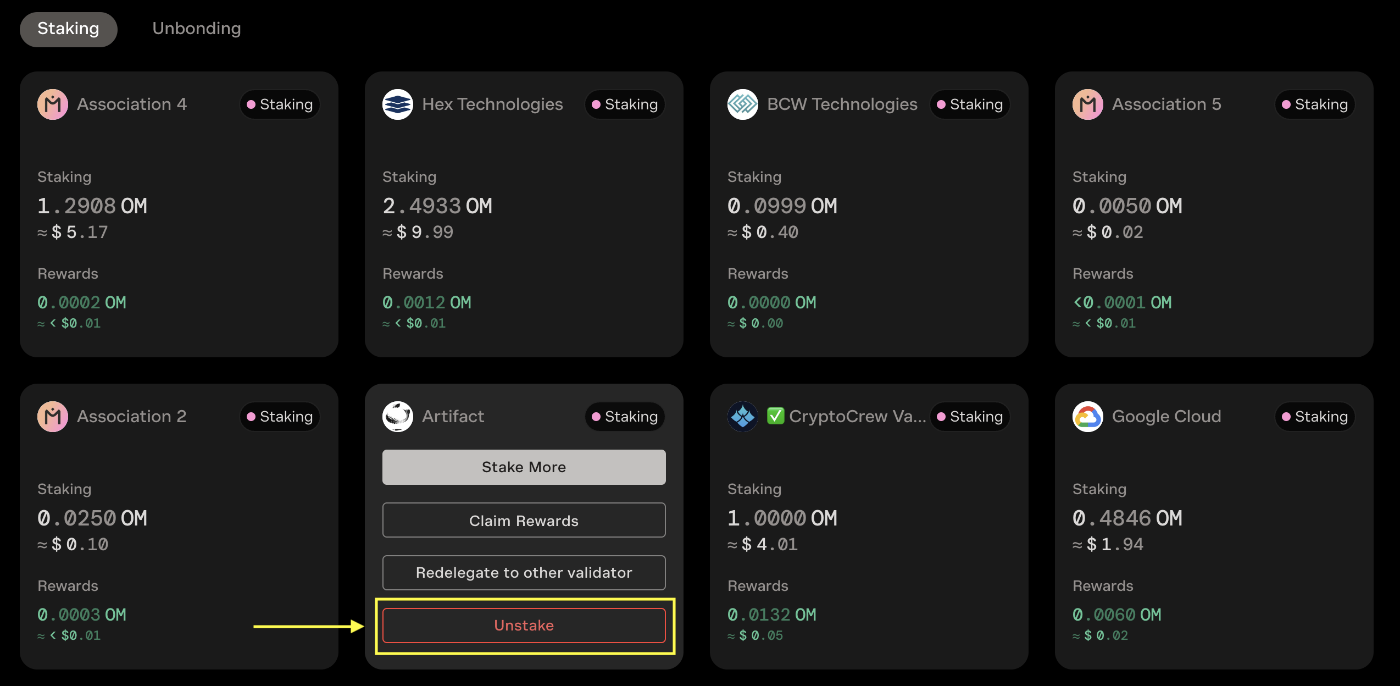Click the Artifact validator logo
Viewport: 1400px width, 686px height.
398,417
